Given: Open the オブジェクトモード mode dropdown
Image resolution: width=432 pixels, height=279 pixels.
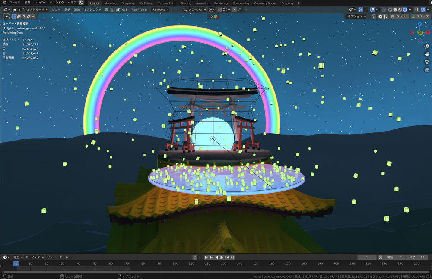Looking at the screenshot, I should (x=29, y=9).
